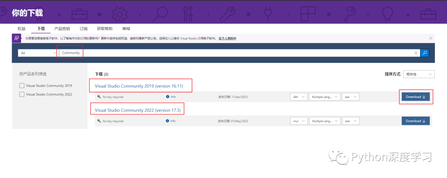Image resolution: width=447 pixels, height=178 pixels.
Task: Open language dropdown for Community 2019
Action: (325, 97)
